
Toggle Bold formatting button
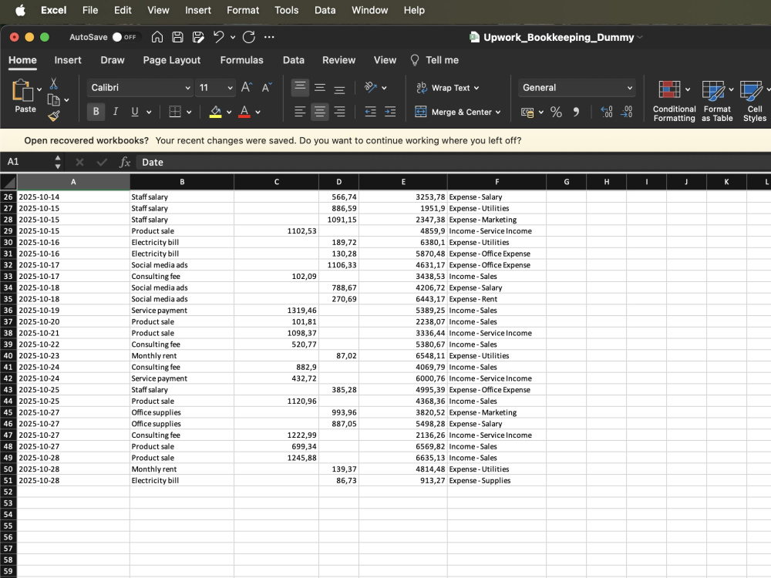96,112
